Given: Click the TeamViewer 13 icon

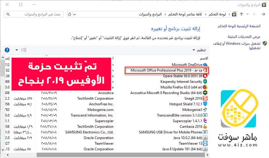Looking at the screenshot, I should (x=205, y=144).
